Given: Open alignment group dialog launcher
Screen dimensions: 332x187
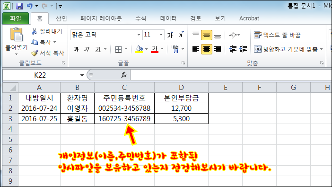Looking at the screenshot, I should tap(322, 63).
